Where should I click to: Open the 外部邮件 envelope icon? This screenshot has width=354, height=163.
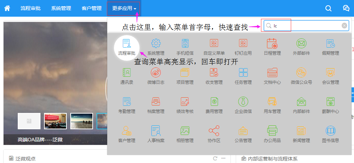click(301, 43)
